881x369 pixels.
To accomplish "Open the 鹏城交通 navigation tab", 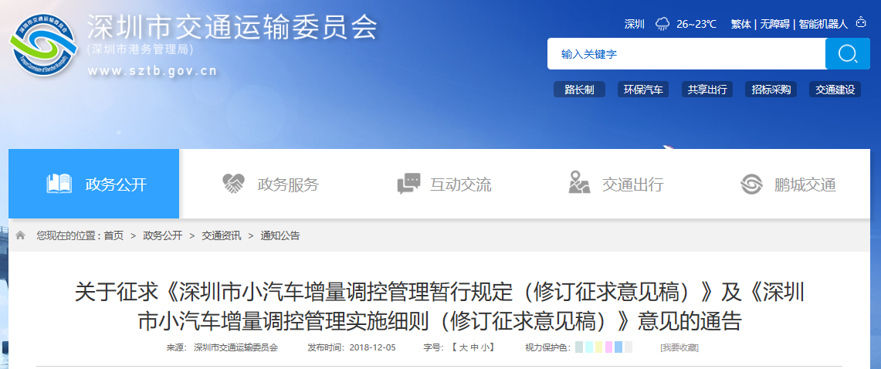I will click(788, 184).
